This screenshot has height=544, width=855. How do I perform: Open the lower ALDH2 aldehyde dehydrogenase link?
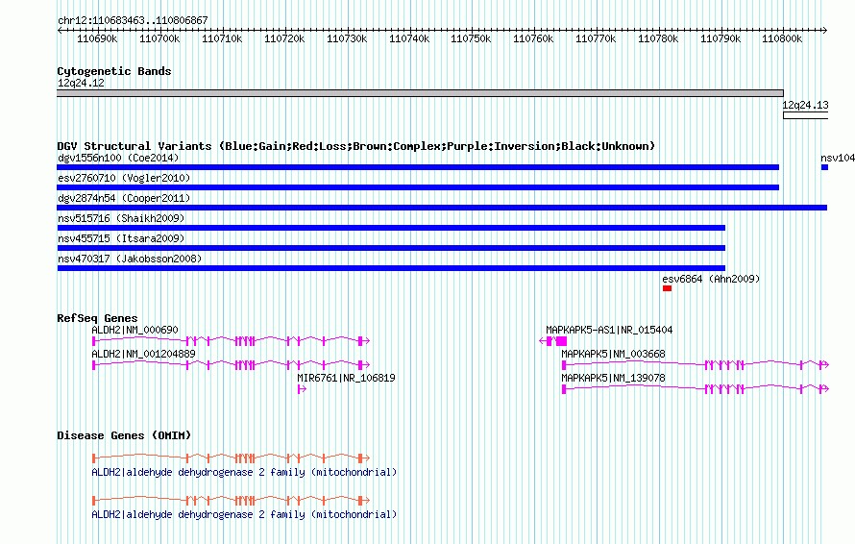pyautogui.click(x=244, y=514)
